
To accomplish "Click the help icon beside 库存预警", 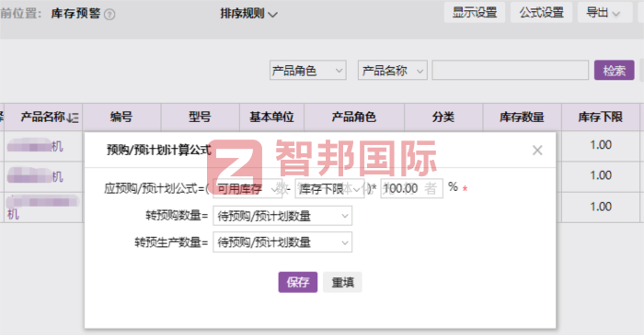I will pos(109,15).
